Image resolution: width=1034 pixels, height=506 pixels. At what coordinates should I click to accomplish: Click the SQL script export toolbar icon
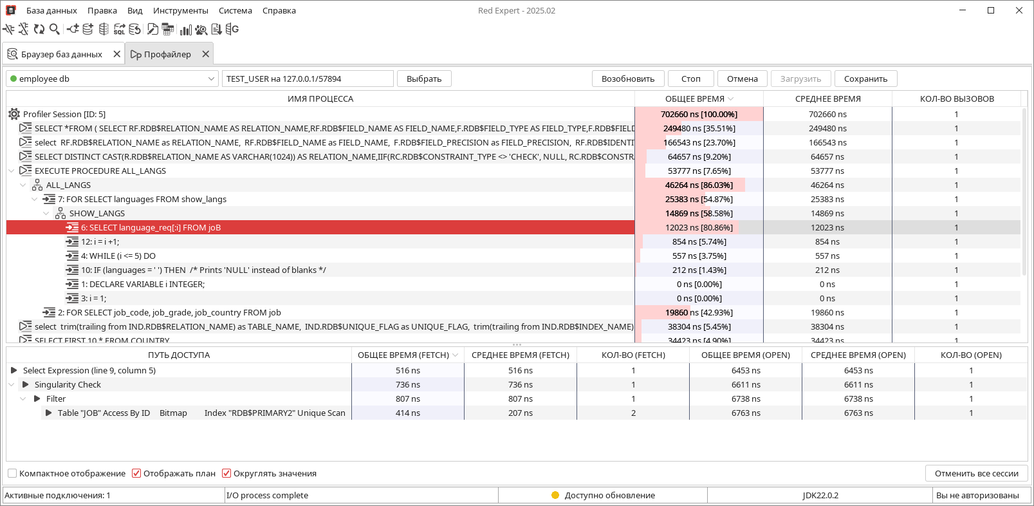point(119,29)
